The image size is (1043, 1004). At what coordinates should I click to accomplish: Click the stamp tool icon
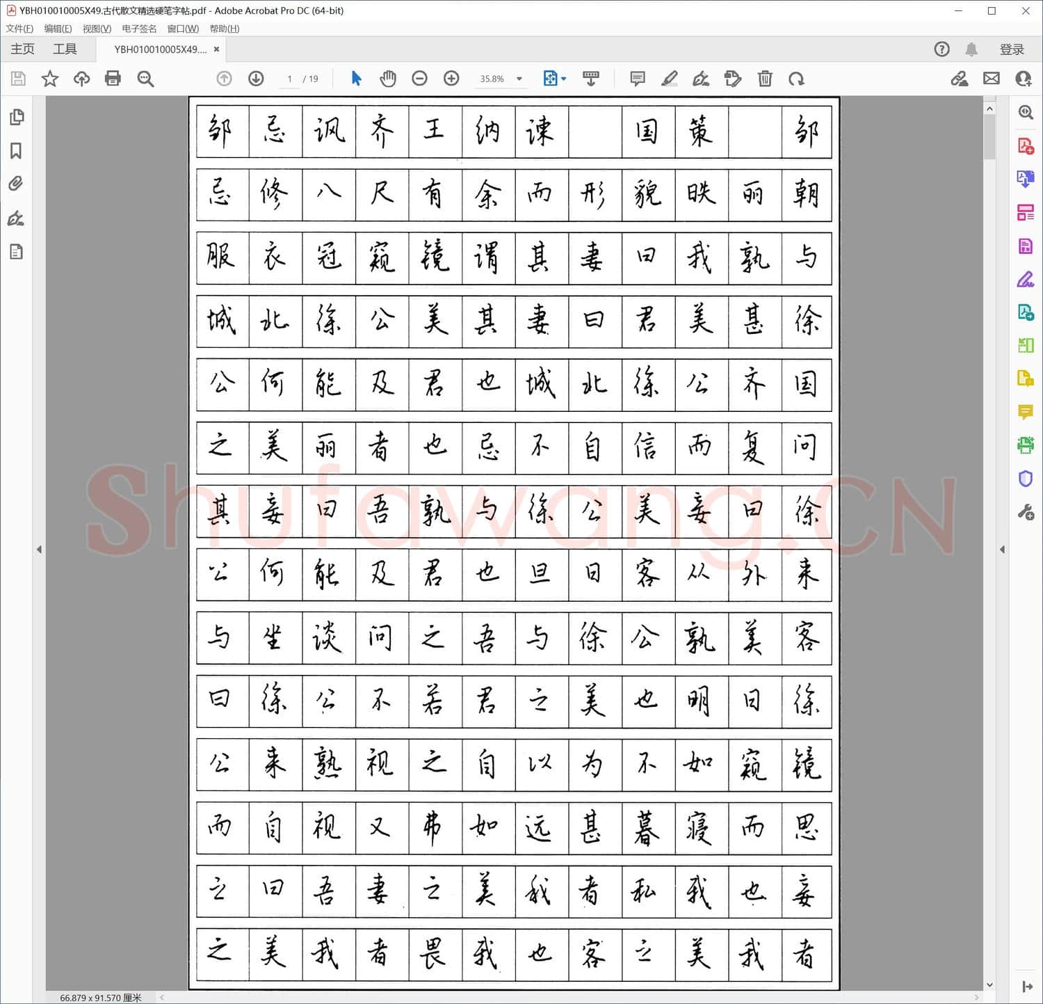tap(733, 79)
